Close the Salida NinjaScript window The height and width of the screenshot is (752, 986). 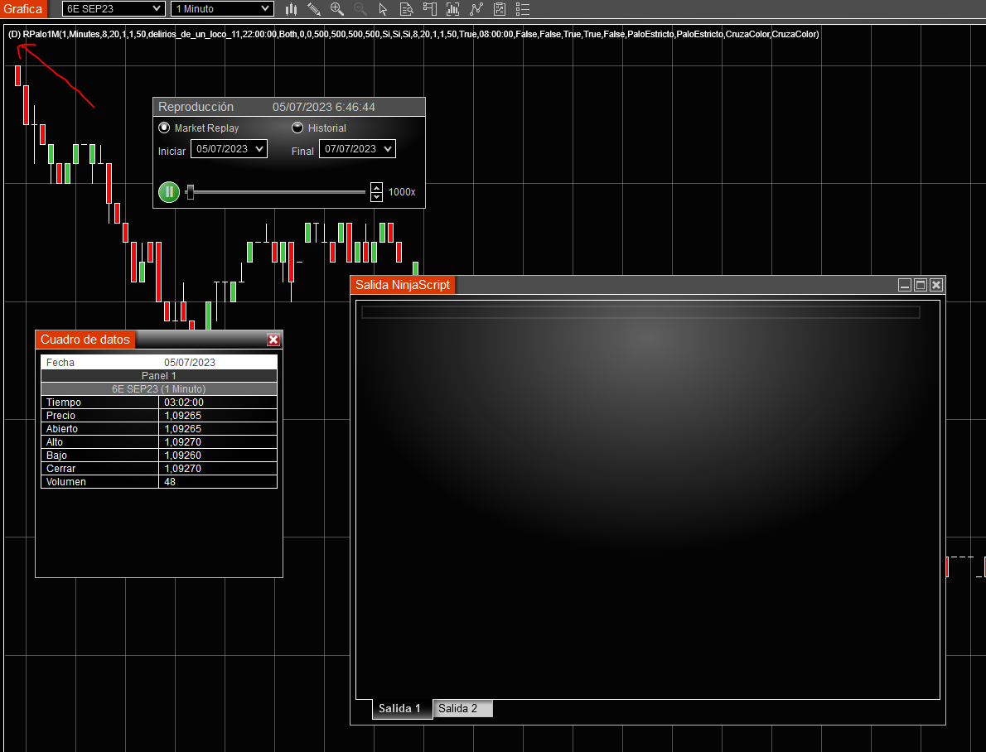click(936, 285)
